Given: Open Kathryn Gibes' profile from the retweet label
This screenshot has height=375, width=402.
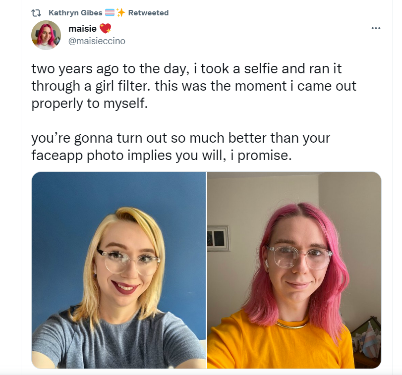Looking at the screenshot, I should click(x=75, y=12).
